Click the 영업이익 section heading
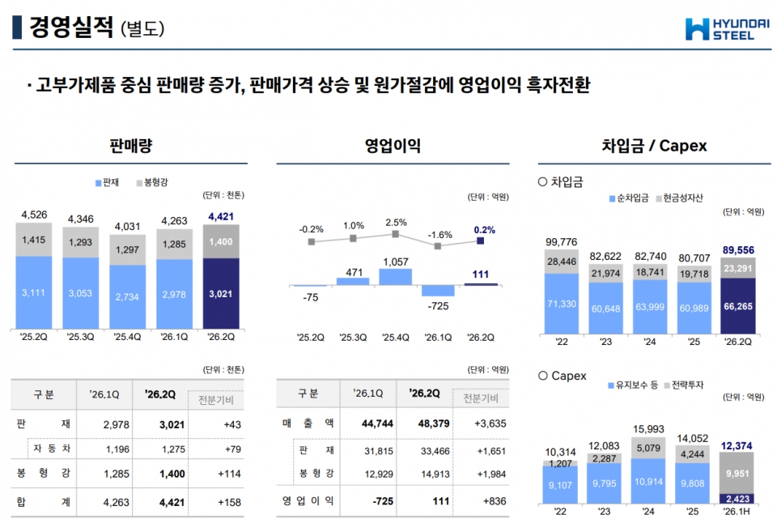Image resolution: width=777 pixels, height=519 pixels. [x=393, y=146]
